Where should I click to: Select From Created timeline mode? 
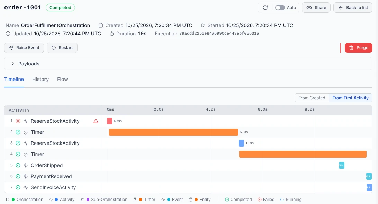(x=312, y=98)
